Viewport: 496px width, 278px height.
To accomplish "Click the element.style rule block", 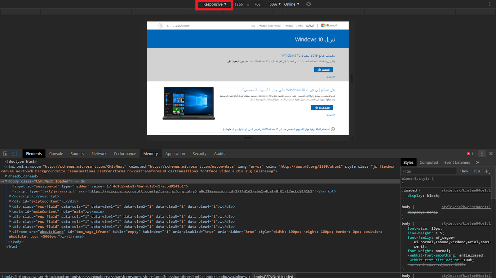I will coord(446,181).
